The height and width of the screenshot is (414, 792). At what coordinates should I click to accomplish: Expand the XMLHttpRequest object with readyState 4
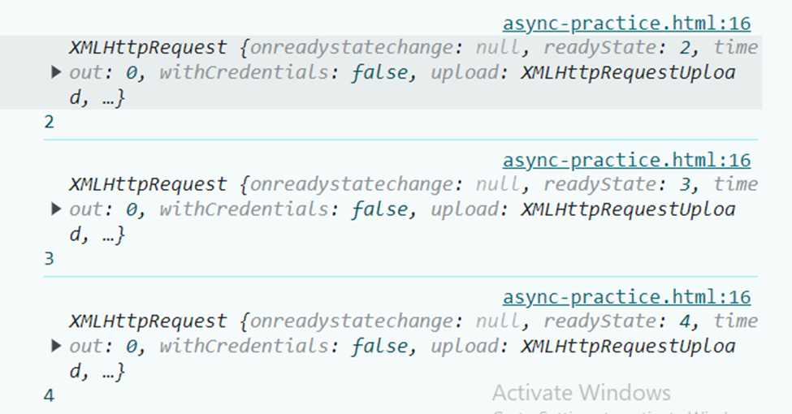pyautogui.click(x=56, y=347)
